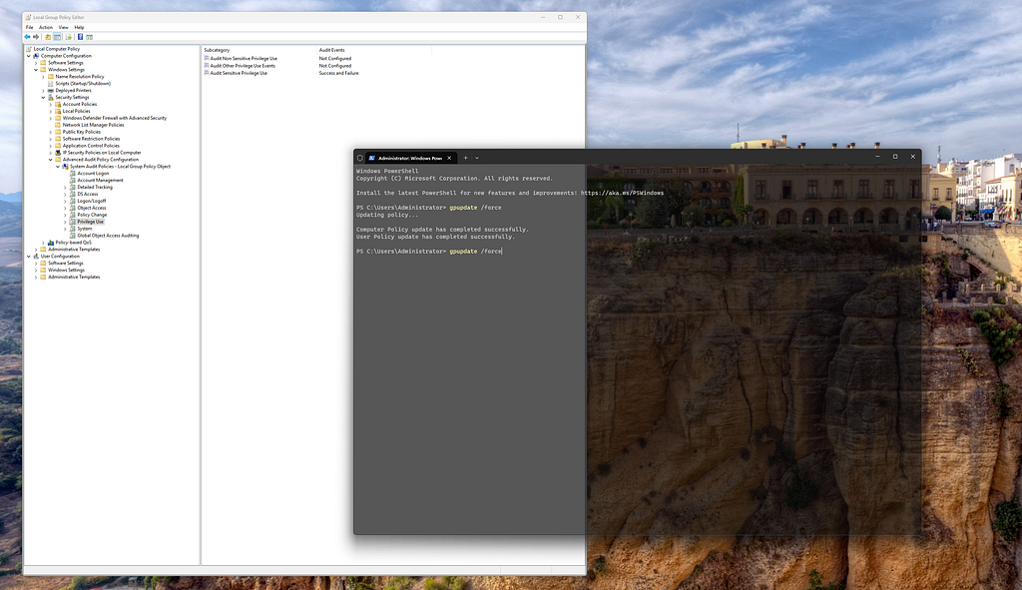
Task: Collapse Advanced Audit Policy Configuration node
Action: [50, 160]
